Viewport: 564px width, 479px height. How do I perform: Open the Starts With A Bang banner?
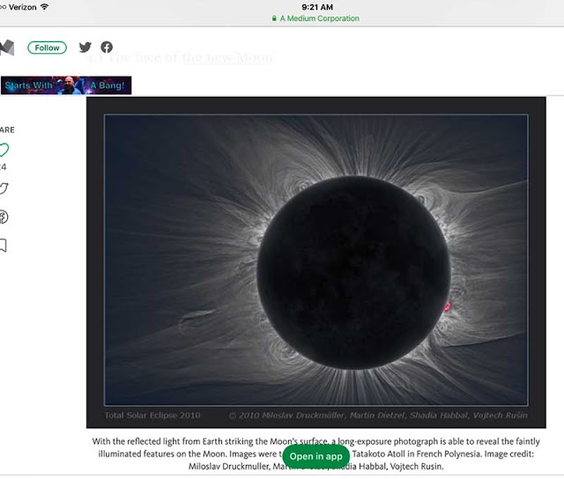(x=66, y=85)
